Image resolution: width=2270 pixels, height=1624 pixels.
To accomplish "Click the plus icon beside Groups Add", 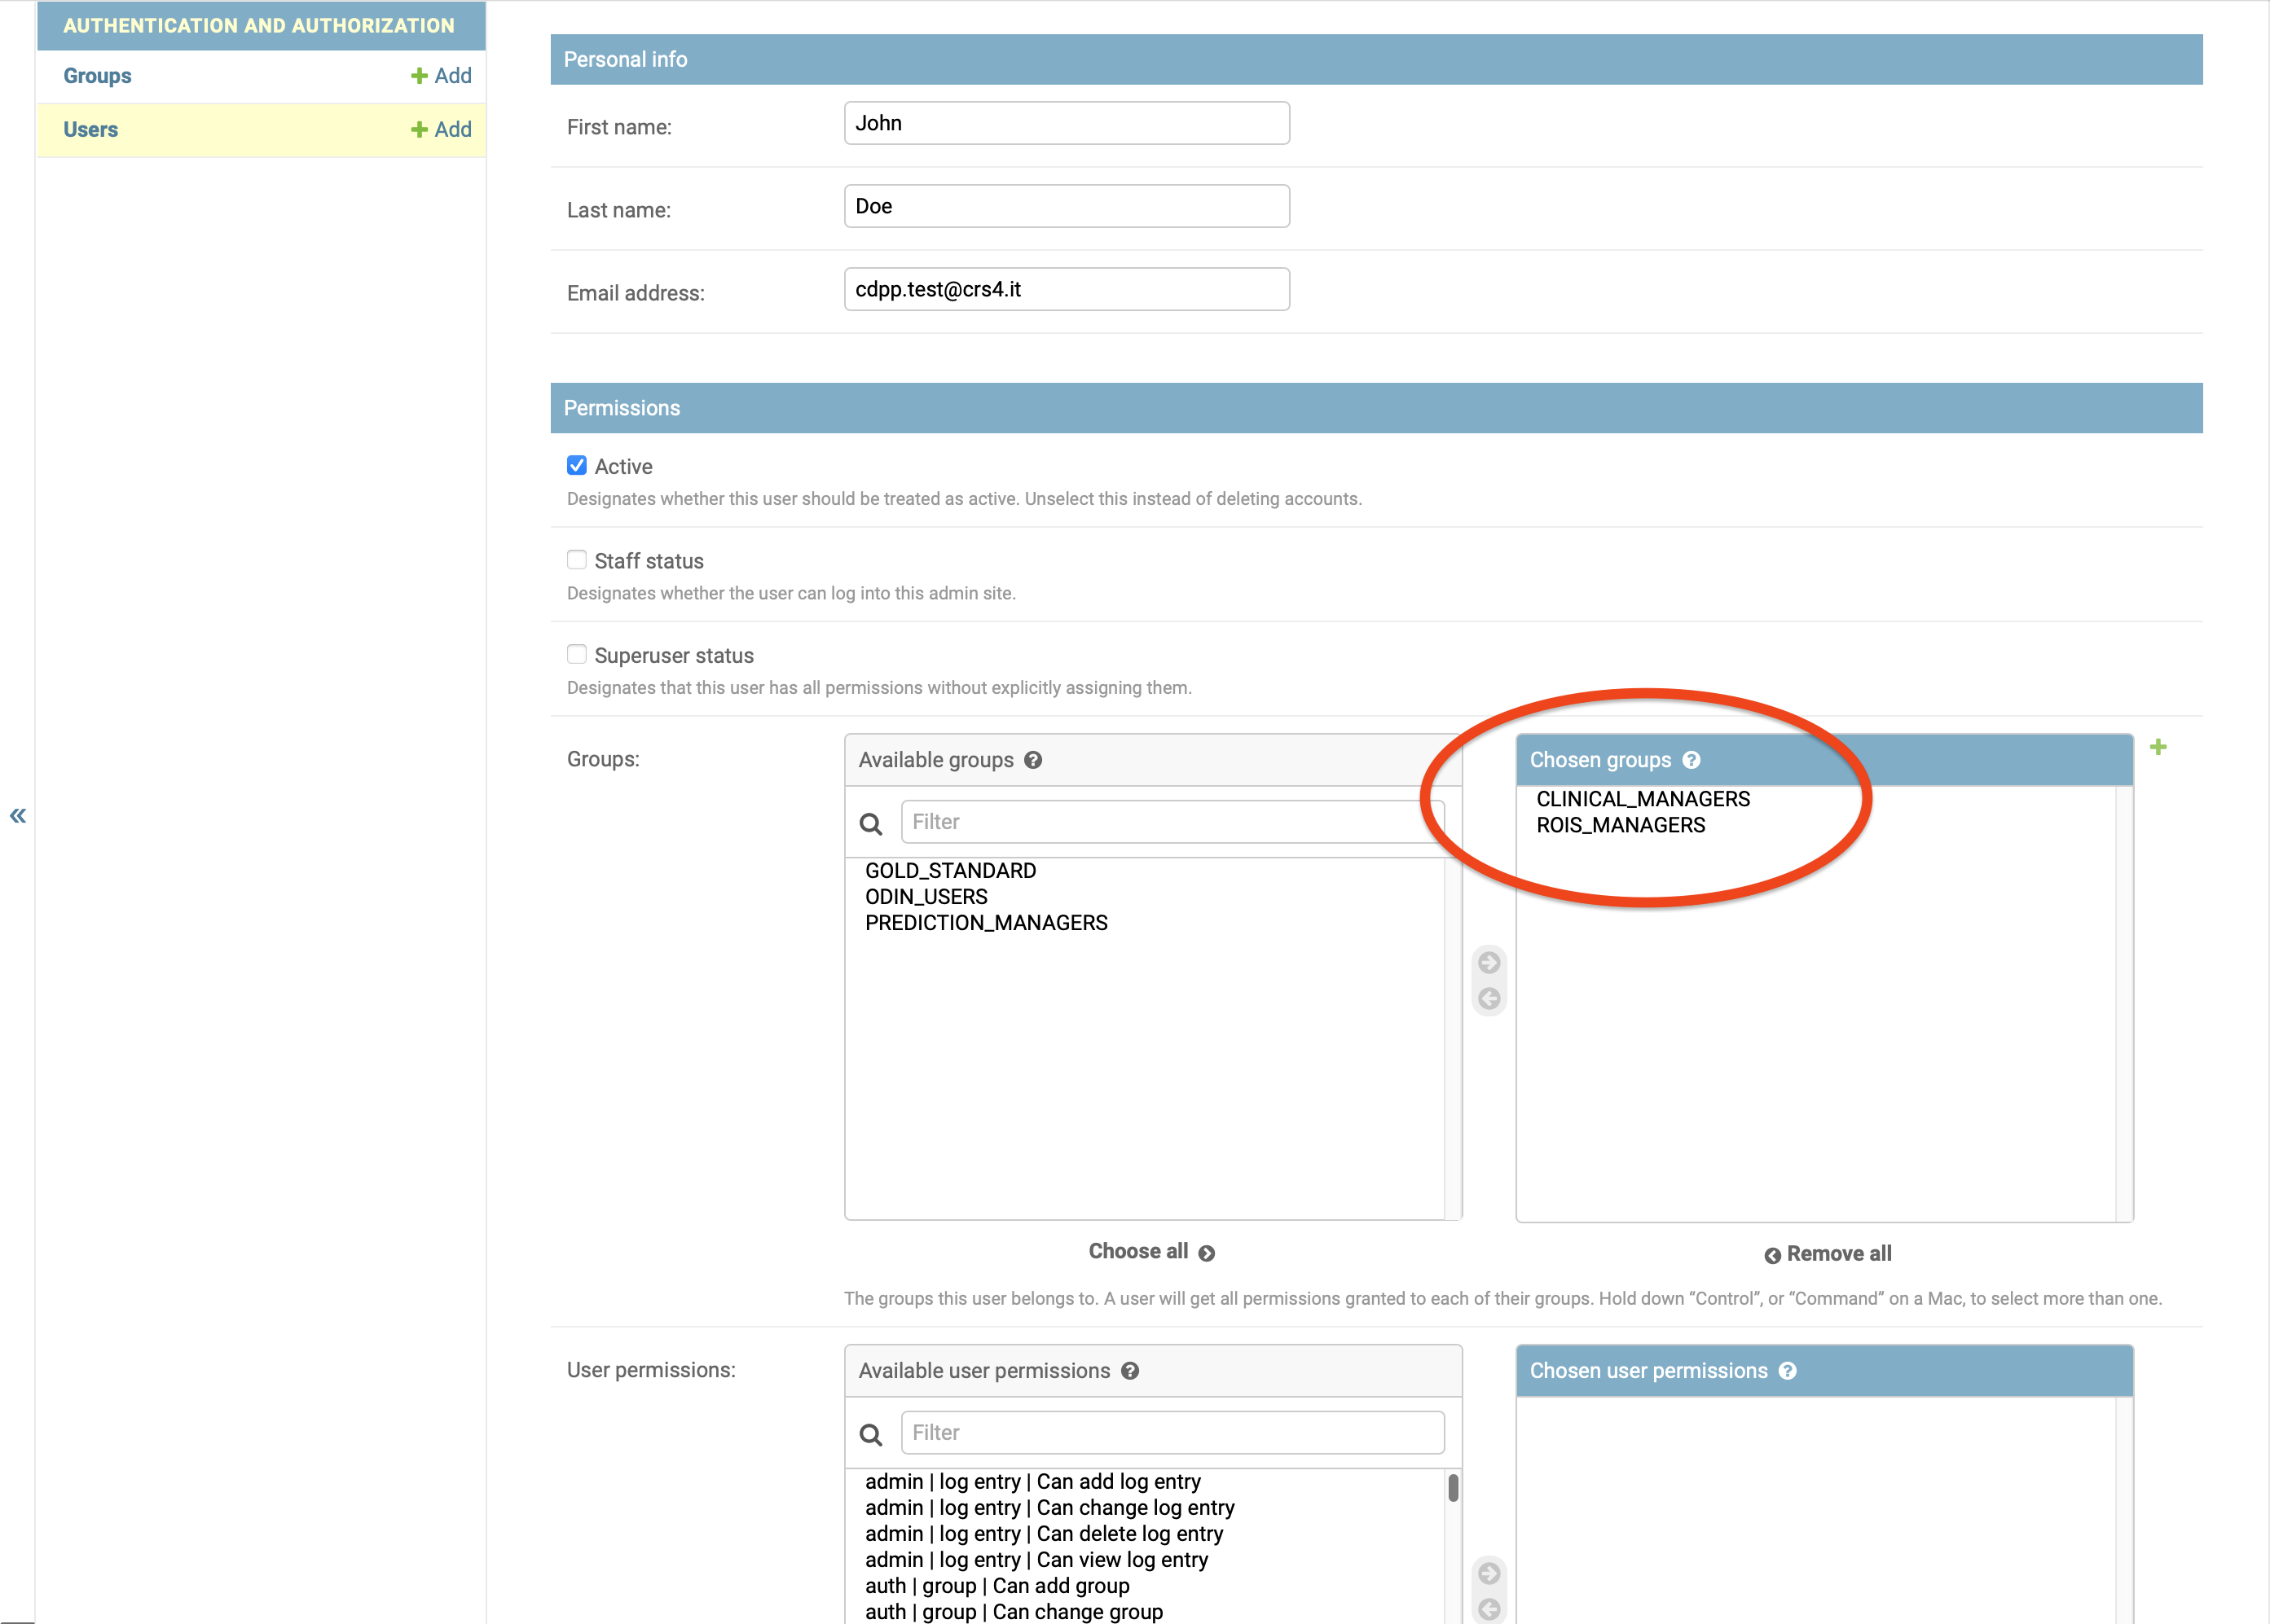I will (419, 76).
